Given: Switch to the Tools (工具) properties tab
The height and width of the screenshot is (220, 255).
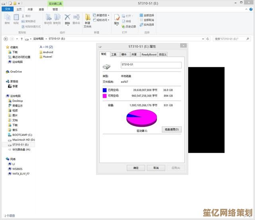Looking at the screenshot, I should [x=114, y=55].
